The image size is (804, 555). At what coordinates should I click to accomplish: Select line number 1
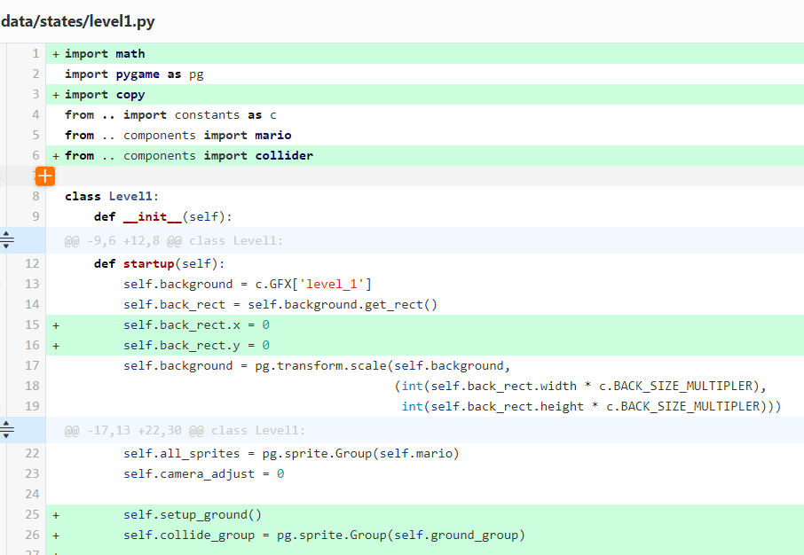[x=35, y=54]
